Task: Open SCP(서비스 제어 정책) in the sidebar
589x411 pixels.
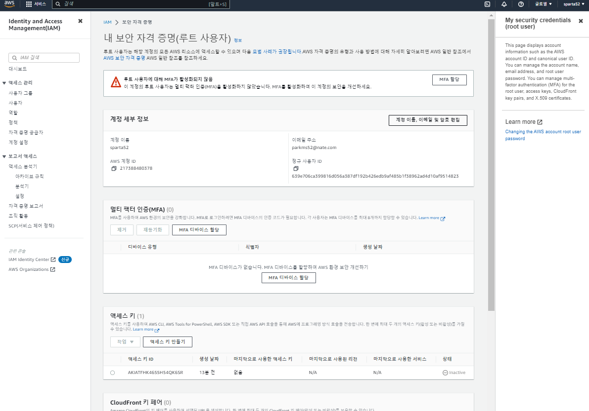Action: click(x=32, y=226)
